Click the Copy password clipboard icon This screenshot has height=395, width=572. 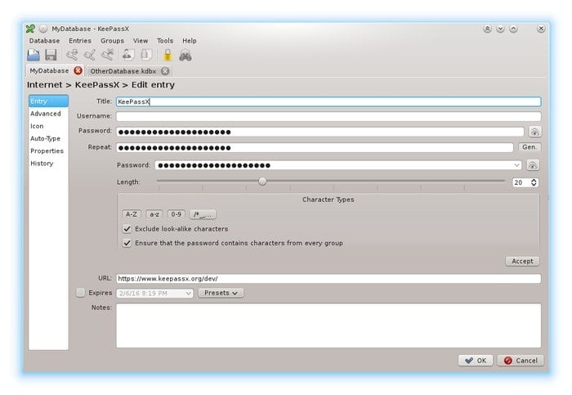point(146,55)
